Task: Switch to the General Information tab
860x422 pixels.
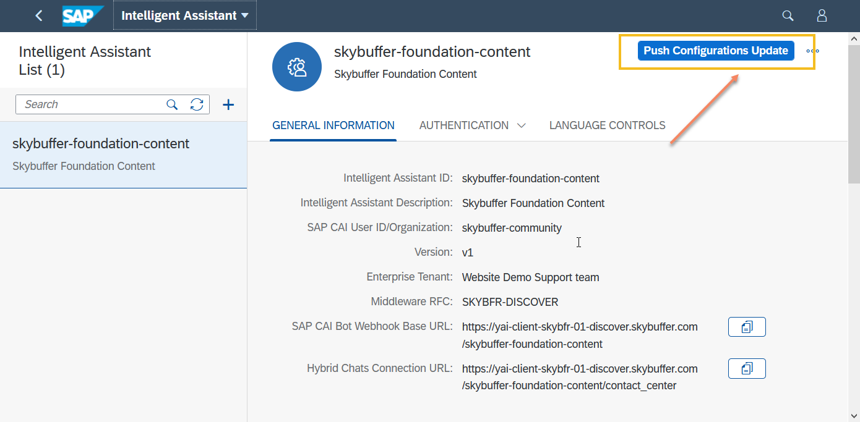Action: tap(333, 125)
